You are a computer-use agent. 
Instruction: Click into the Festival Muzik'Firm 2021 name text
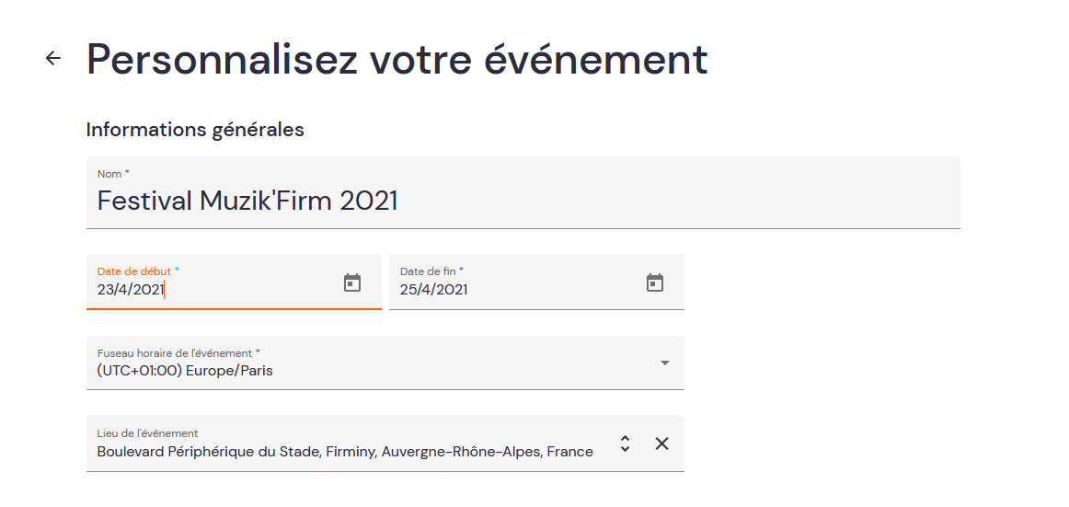(247, 201)
